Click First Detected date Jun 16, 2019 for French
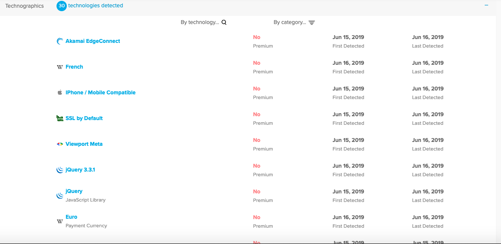 coord(348,63)
